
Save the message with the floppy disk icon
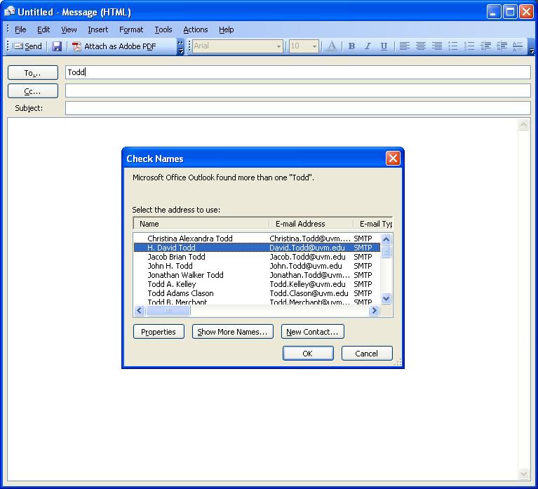[x=57, y=46]
